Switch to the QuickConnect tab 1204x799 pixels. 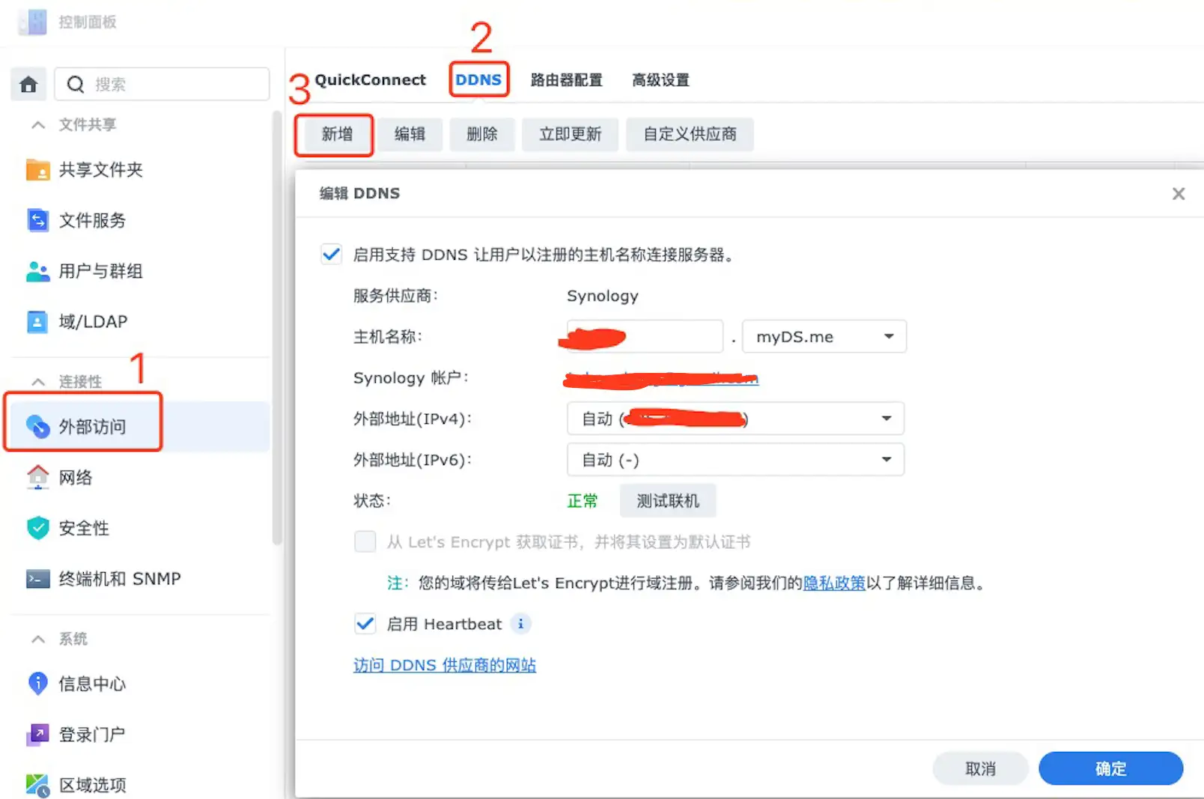[x=370, y=80]
